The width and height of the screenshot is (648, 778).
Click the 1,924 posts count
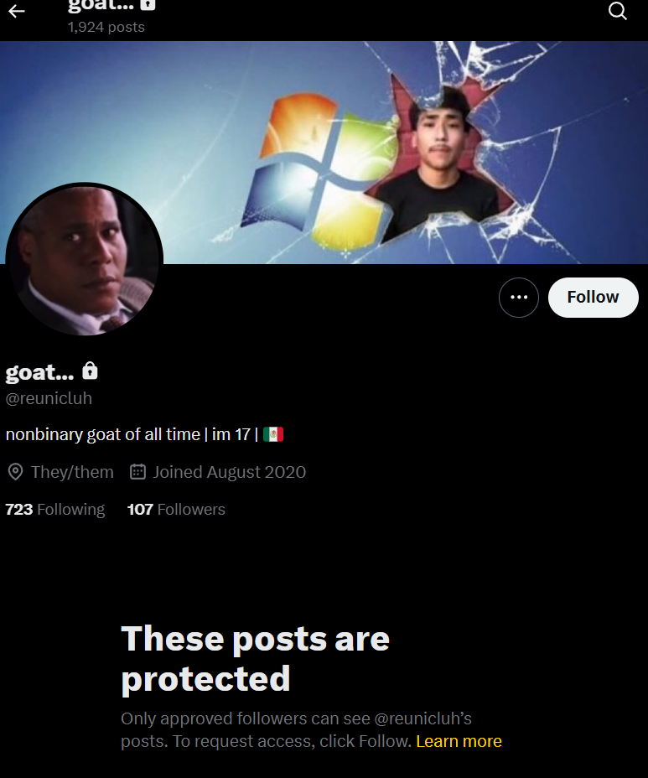(106, 27)
